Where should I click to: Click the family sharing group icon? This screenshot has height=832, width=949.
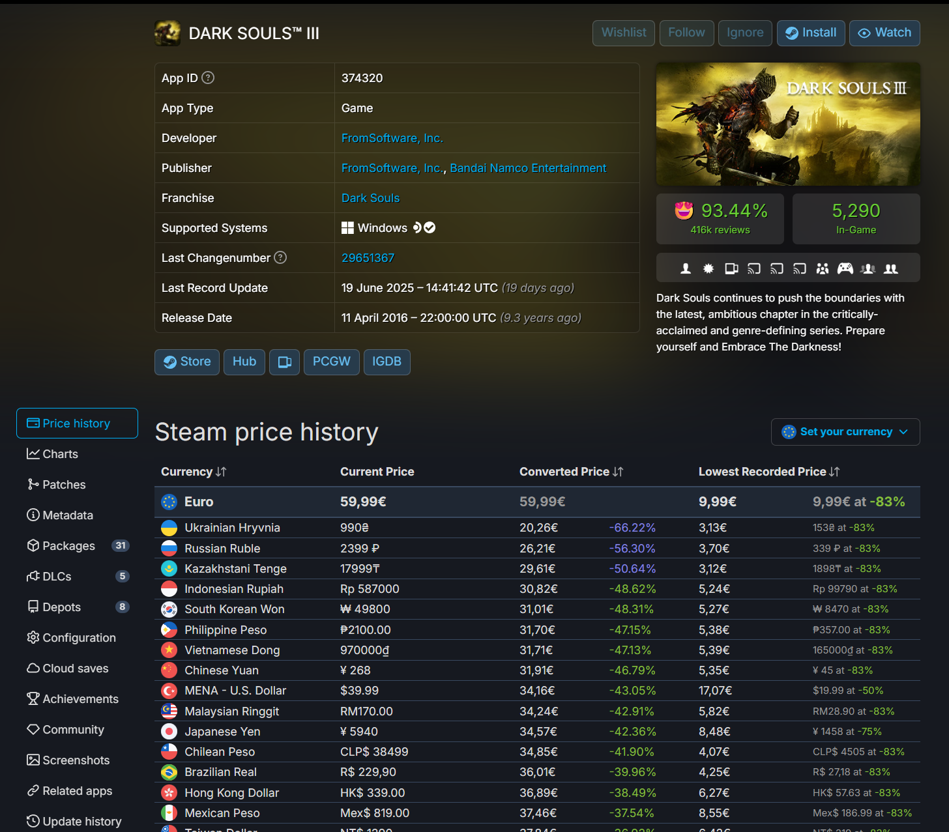point(823,268)
